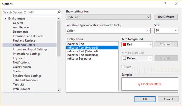This screenshot has height=106, width=182.
Task: Click into the Search Options field
Action: pos(29,12)
